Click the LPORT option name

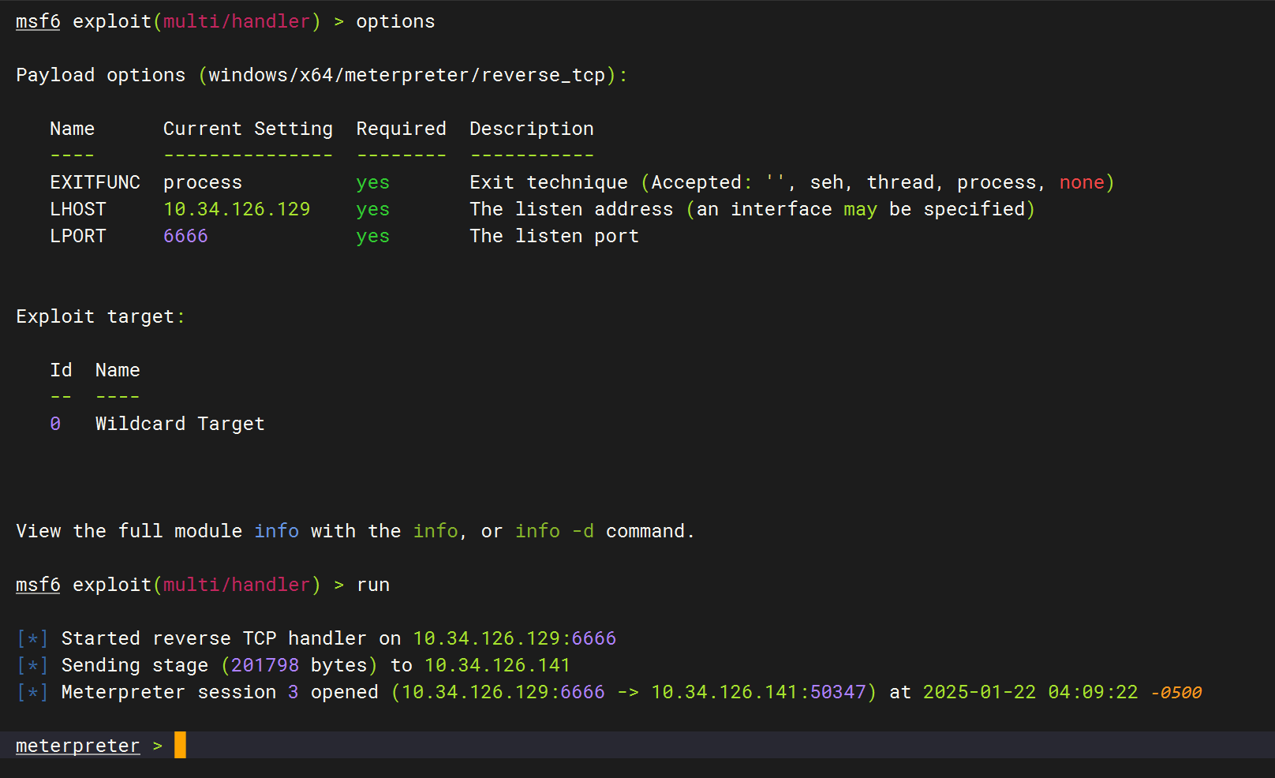click(x=78, y=236)
